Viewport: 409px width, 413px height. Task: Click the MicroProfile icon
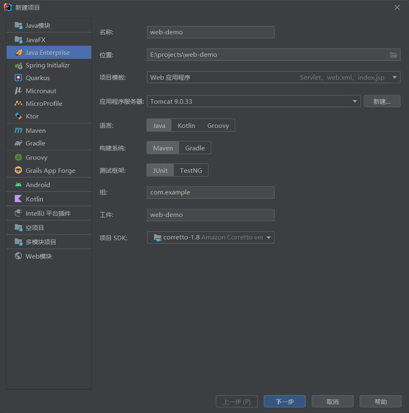(18, 103)
